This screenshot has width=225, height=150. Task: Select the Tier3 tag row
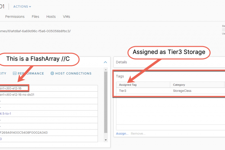[123, 91]
